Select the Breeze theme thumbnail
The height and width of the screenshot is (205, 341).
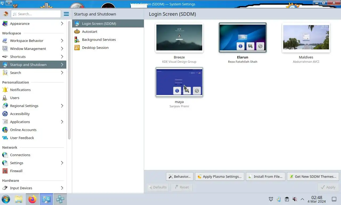179,37
